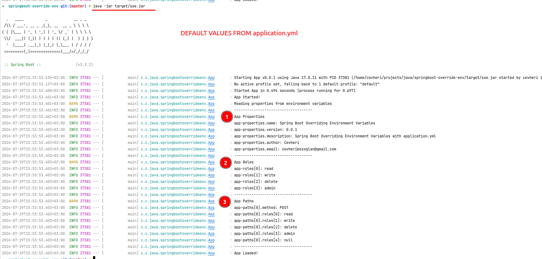Click 'app-properties.name: Spring Boot Overriding Environment Variables'

click(x=304, y=123)
